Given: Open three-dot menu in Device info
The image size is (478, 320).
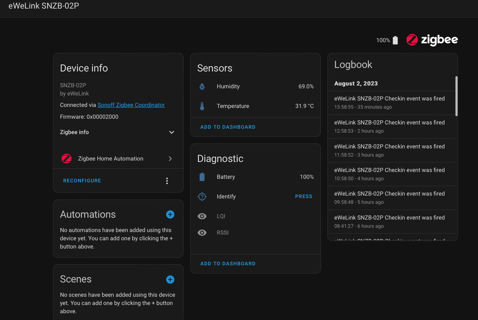Looking at the screenshot, I should point(167,181).
